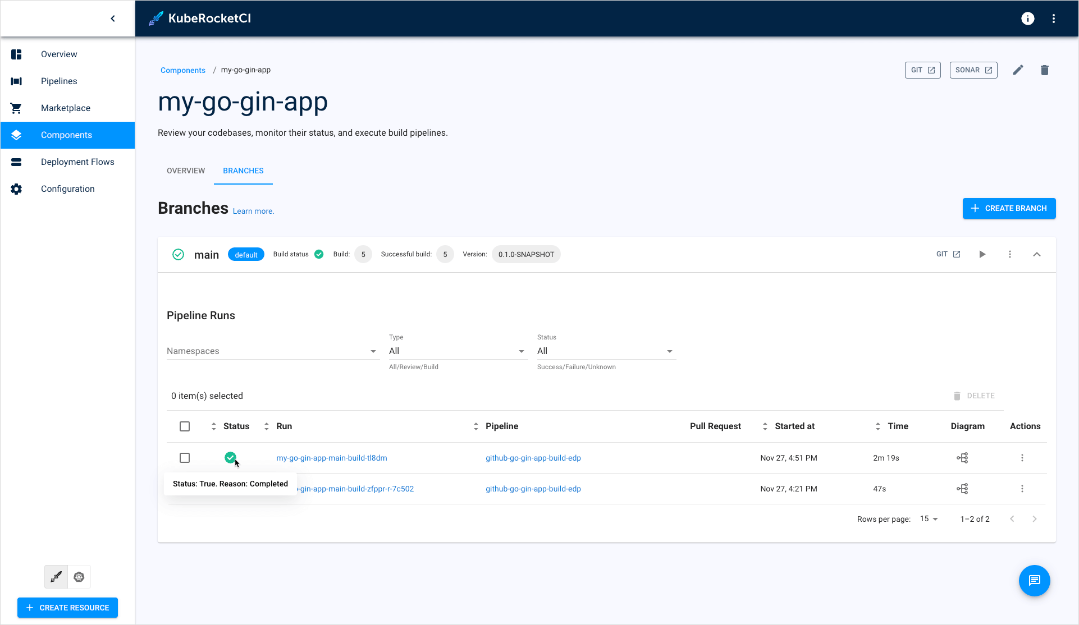The image size is (1079, 625).
Task: Switch to the OVERVIEW tab
Action: [x=186, y=171]
